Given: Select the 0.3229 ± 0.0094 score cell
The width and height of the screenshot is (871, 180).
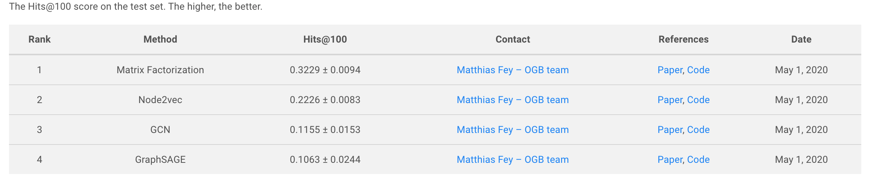Looking at the screenshot, I should click(325, 70).
